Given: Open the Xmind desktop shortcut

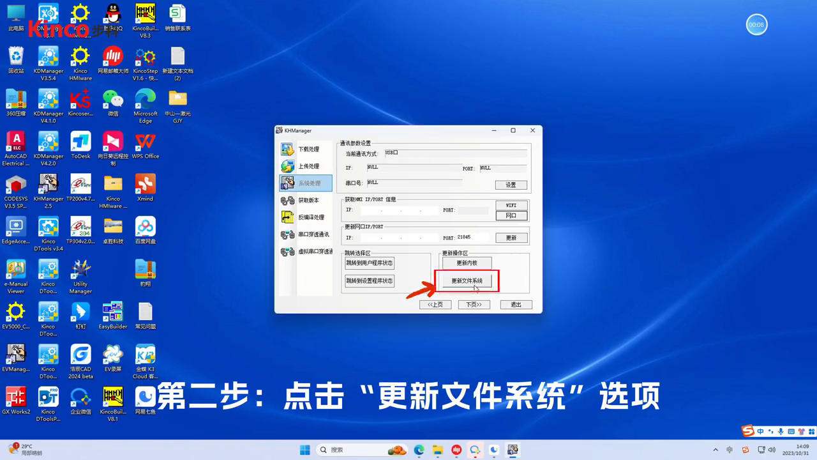Looking at the screenshot, I should tap(145, 188).
